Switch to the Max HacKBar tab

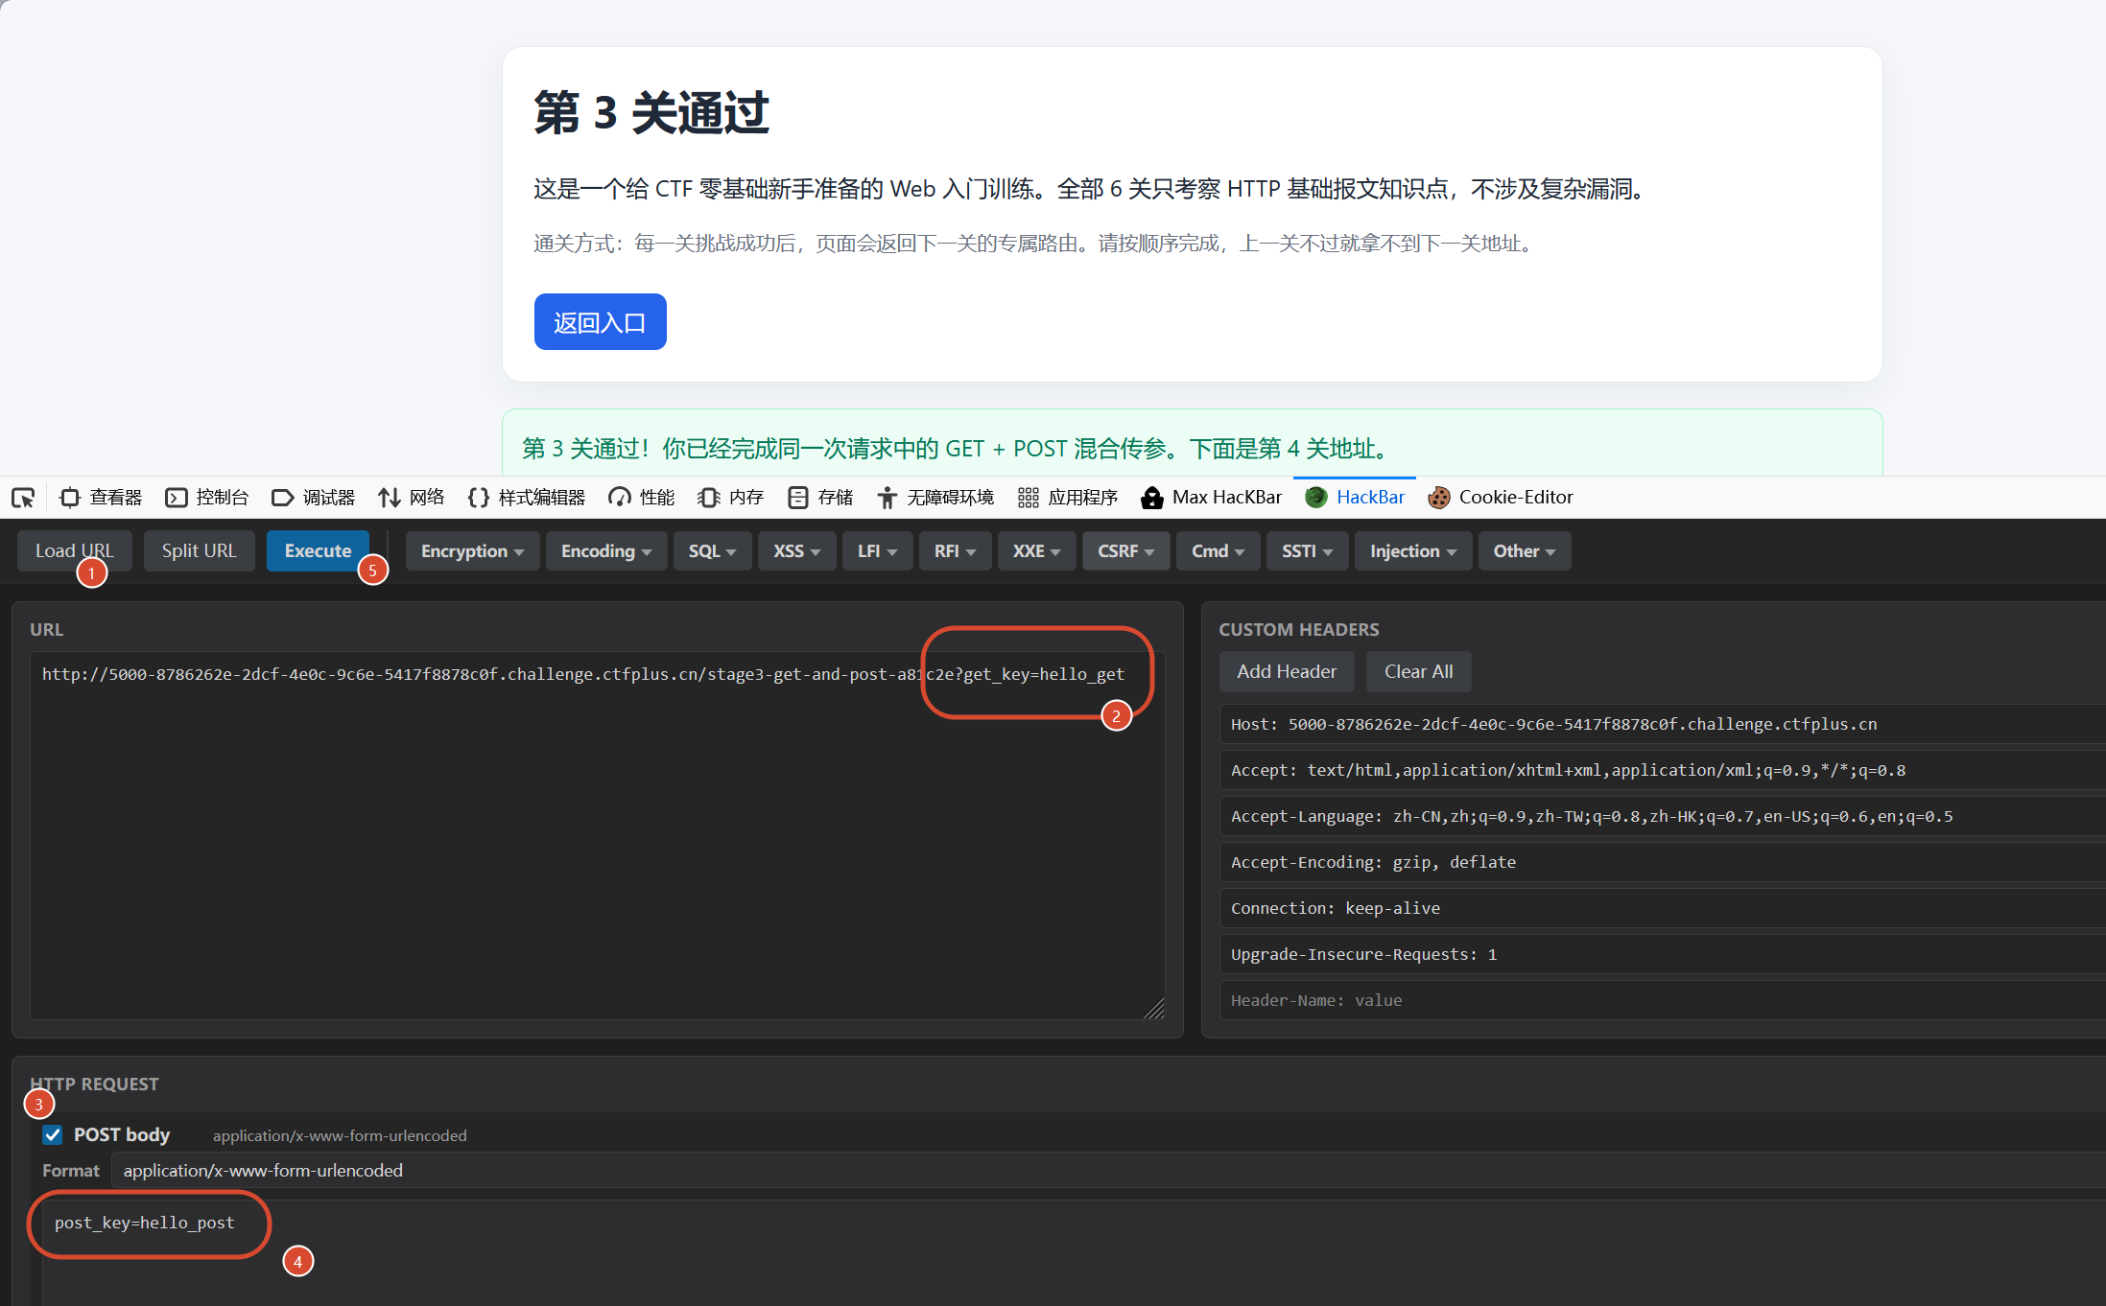1212,498
